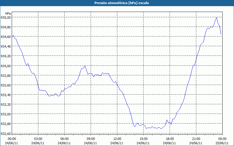Click the 933,40 y-axis label
This screenshot has height=146, width=234.
point(6,95)
